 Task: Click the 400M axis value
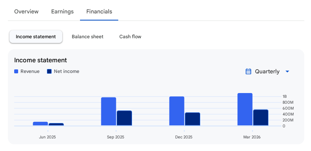[288, 114]
